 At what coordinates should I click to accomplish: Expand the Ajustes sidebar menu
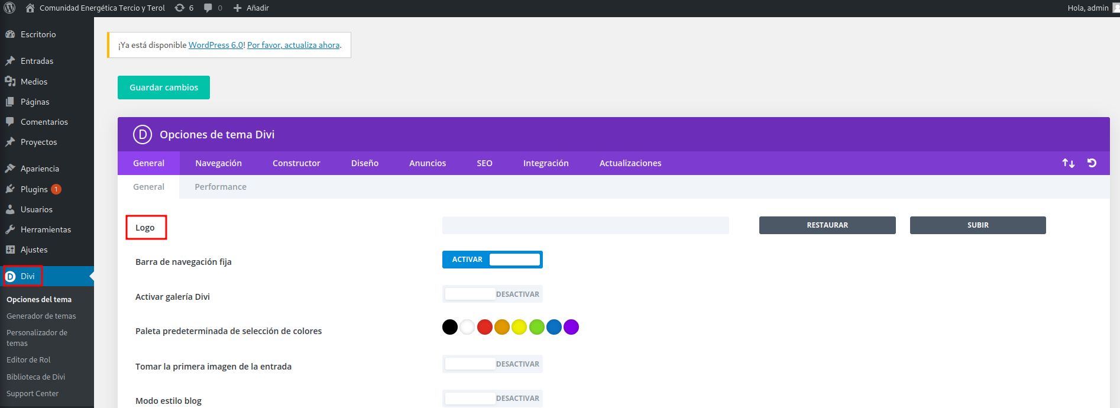[x=34, y=250]
